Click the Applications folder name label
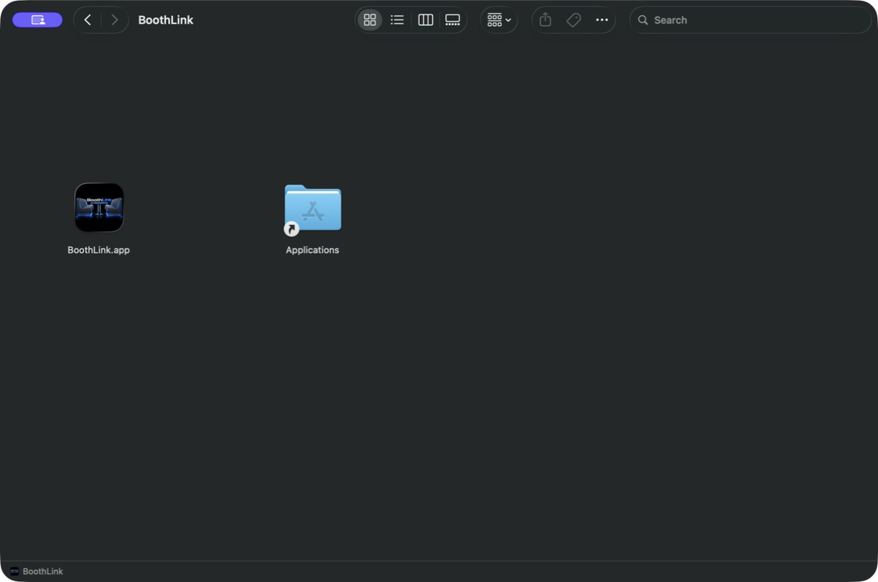 [312, 250]
